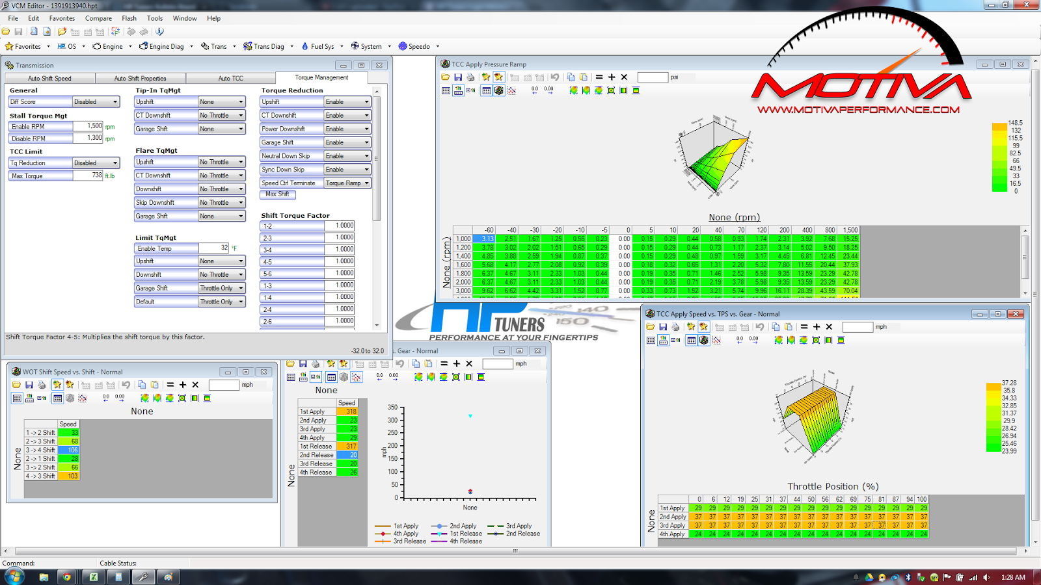Viewport: 1041px width, 585px height.
Task: Open the Limit TqMgt Default dropdown
Action: click(x=241, y=302)
